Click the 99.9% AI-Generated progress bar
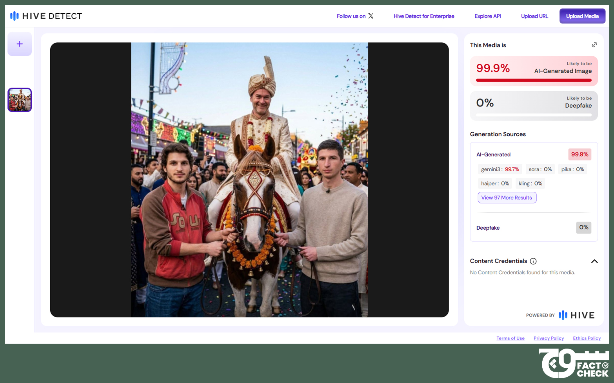This screenshot has width=614, height=383. (534, 80)
